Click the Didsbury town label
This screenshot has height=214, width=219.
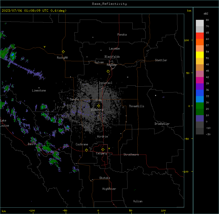[x=97, y=110]
